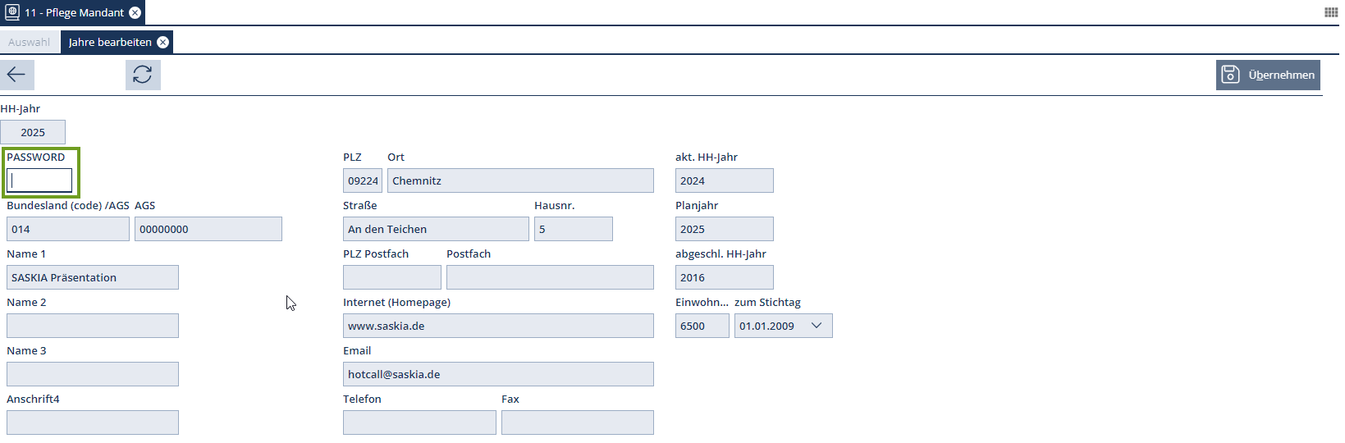Click the PLZ field containing 09224
The image size is (1345, 443).
[363, 180]
